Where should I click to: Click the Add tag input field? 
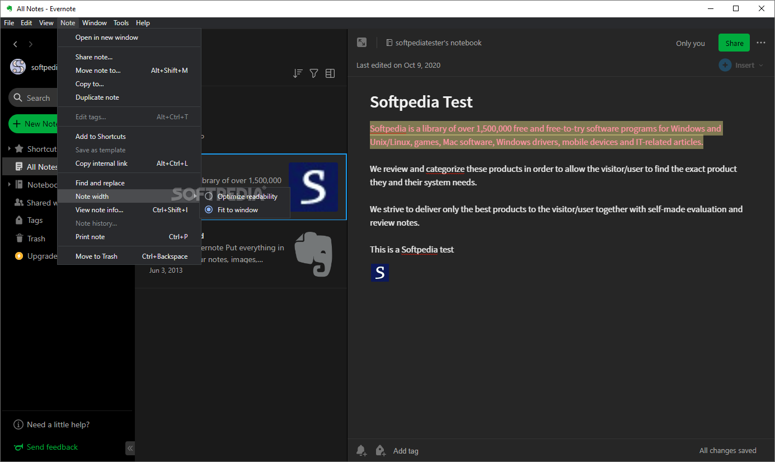click(x=406, y=451)
